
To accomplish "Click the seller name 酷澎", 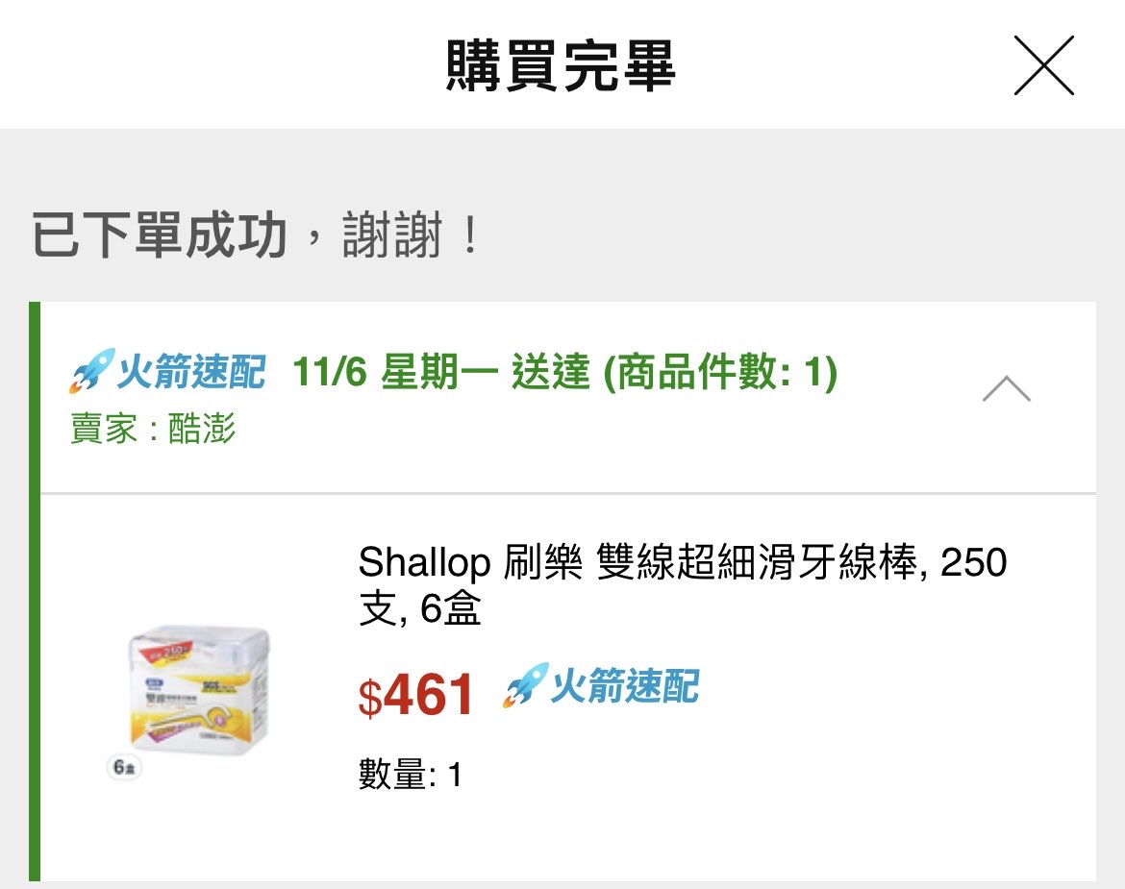I will click(x=201, y=430).
